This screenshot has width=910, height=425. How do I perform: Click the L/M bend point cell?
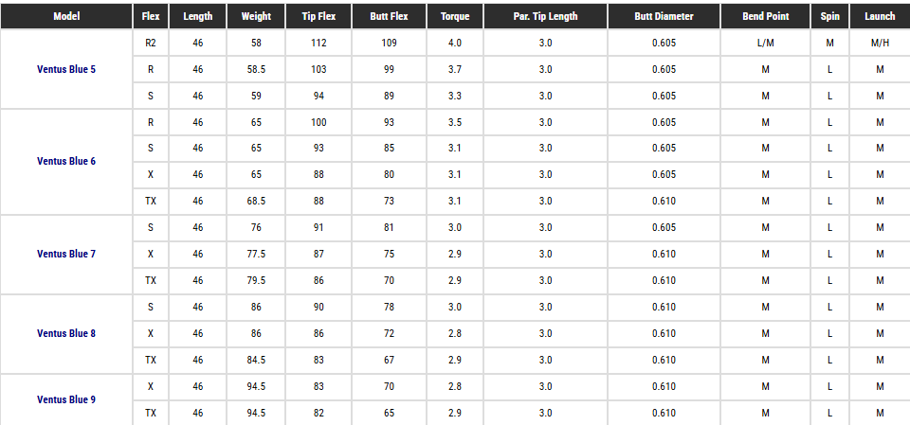[x=766, y=43]
